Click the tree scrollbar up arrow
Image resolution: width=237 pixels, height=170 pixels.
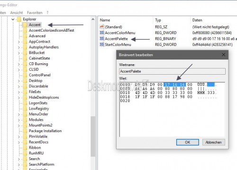(93, 19)
